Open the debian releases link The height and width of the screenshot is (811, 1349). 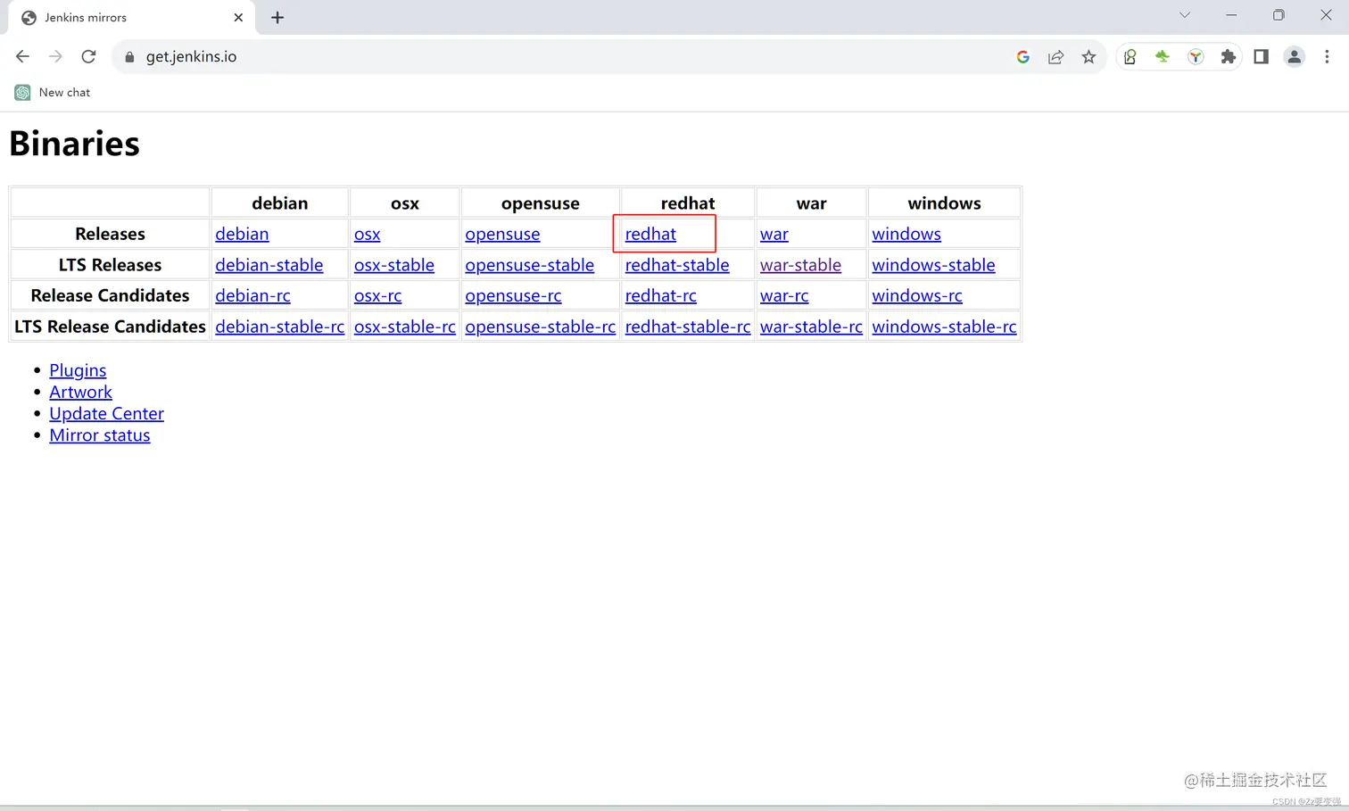242,234
